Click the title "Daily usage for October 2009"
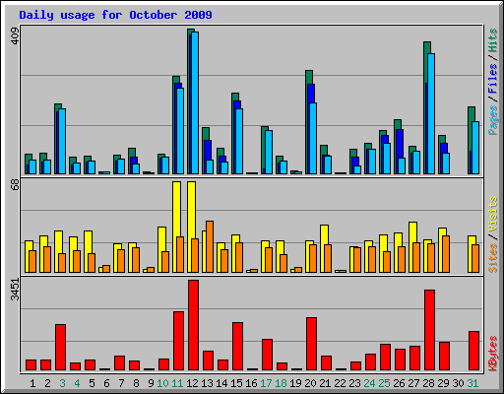504x394 pixels. [x=115, y=15]
